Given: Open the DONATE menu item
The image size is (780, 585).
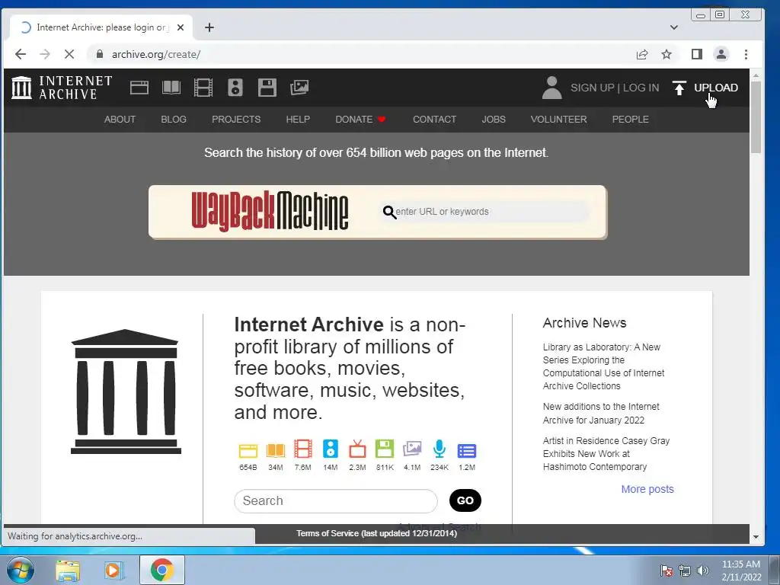Looking at the screenshot, I should point(360,120).
